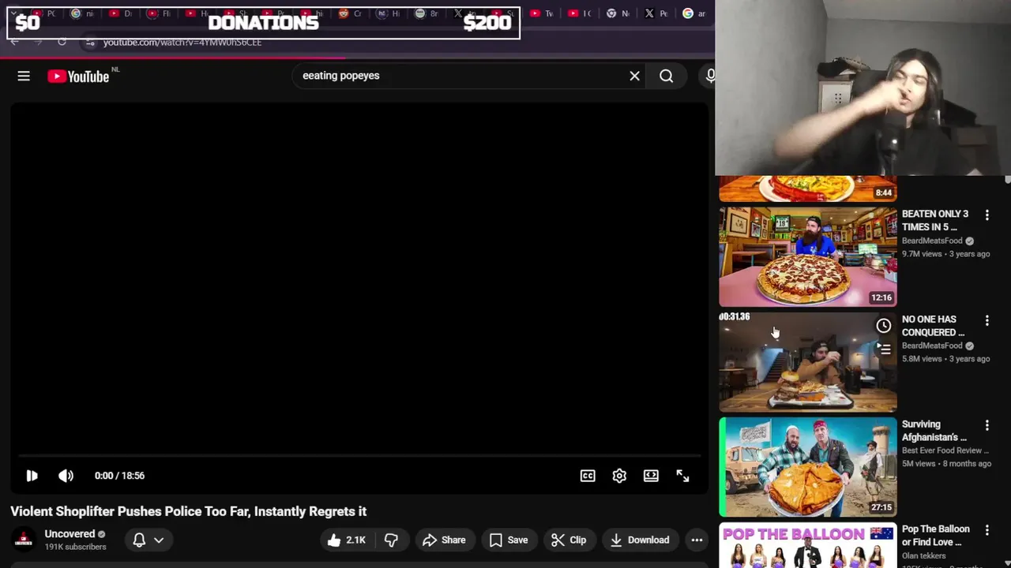Click 'BeardMeatsFood' under 'BEATEN ONLY 3 TIMES'
1011x568 pixels.
[x=932, y=241]
